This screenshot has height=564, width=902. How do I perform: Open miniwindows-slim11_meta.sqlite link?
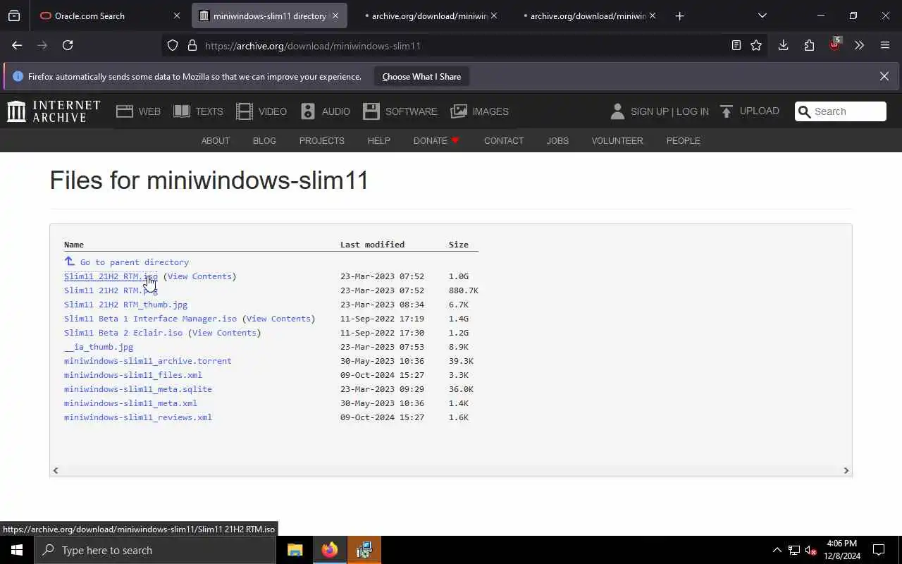click(137, 389)
